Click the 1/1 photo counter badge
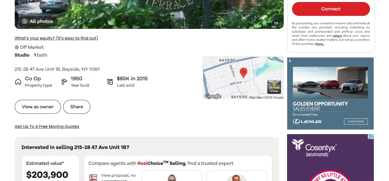 click(276, 23)
